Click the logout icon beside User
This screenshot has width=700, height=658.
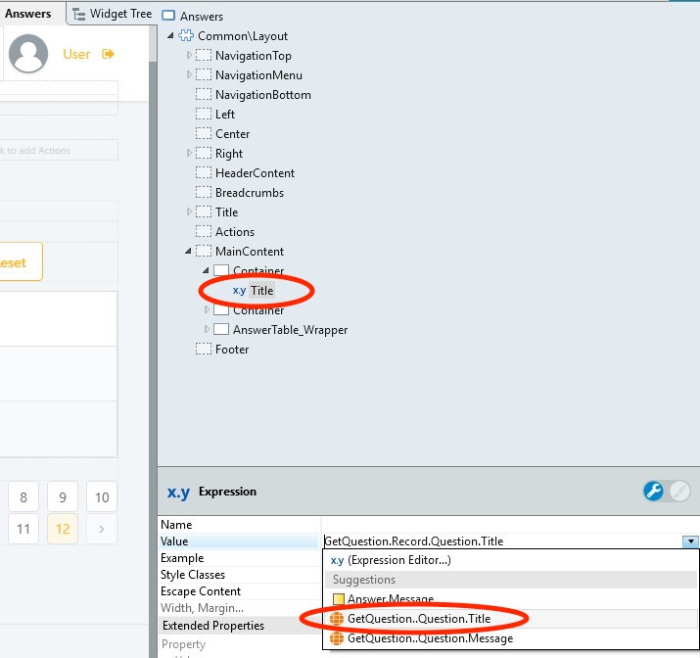click(108, 54)
